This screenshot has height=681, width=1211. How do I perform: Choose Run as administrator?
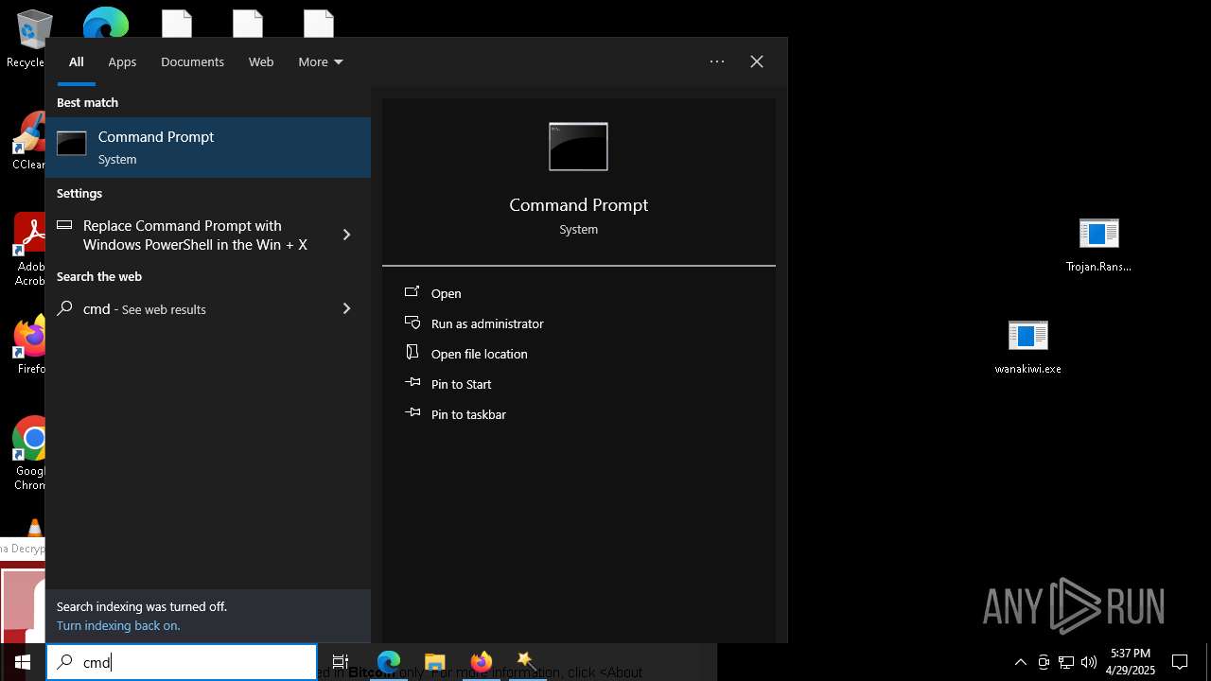point(487,323)
